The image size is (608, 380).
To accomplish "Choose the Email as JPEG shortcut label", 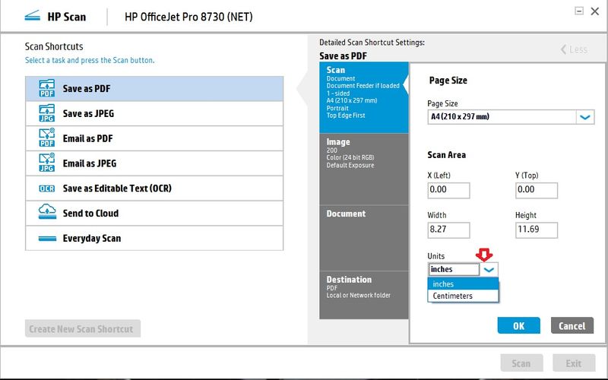I will pos(90,163).
